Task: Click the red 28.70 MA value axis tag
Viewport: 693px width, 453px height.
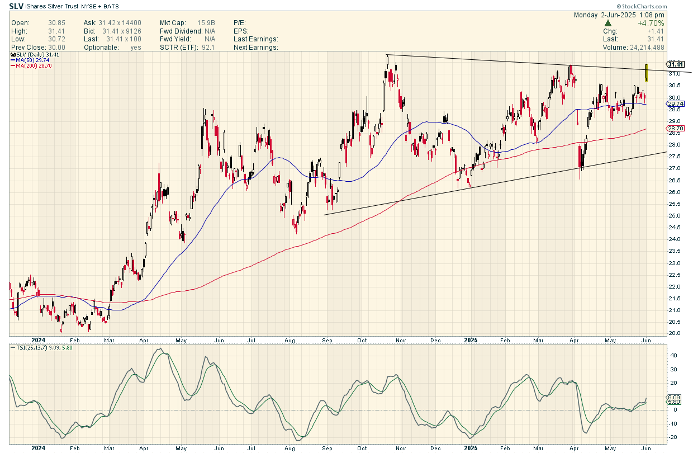Action: pyautogui.click(x=676, y=129)
